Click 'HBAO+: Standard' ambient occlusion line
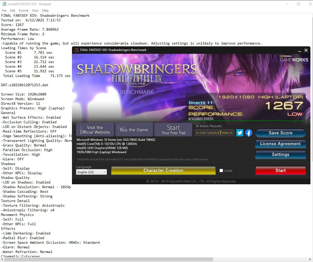Viewport: 313px width, 262px height. [x=50, y=242]
